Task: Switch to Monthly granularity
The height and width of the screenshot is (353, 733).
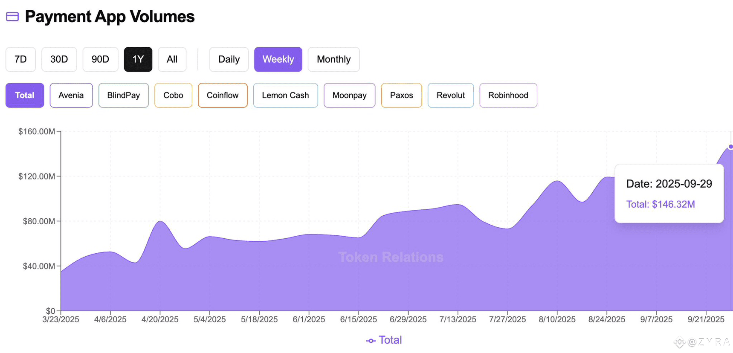Action: coord(334,59)
